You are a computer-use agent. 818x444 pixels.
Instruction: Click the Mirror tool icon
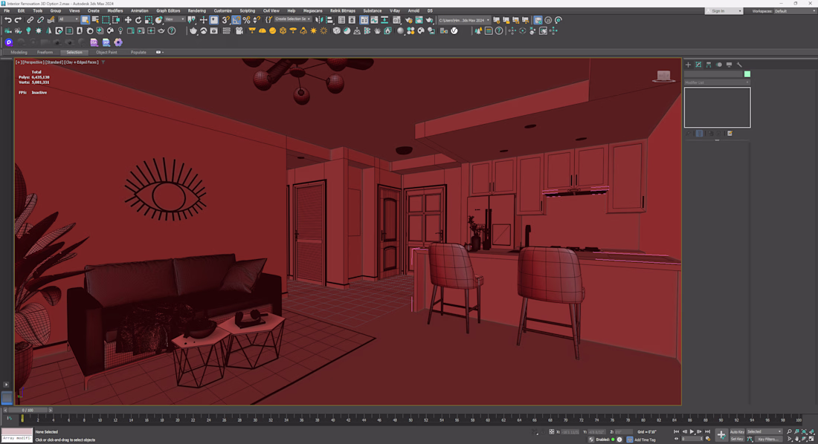[319, 20]
